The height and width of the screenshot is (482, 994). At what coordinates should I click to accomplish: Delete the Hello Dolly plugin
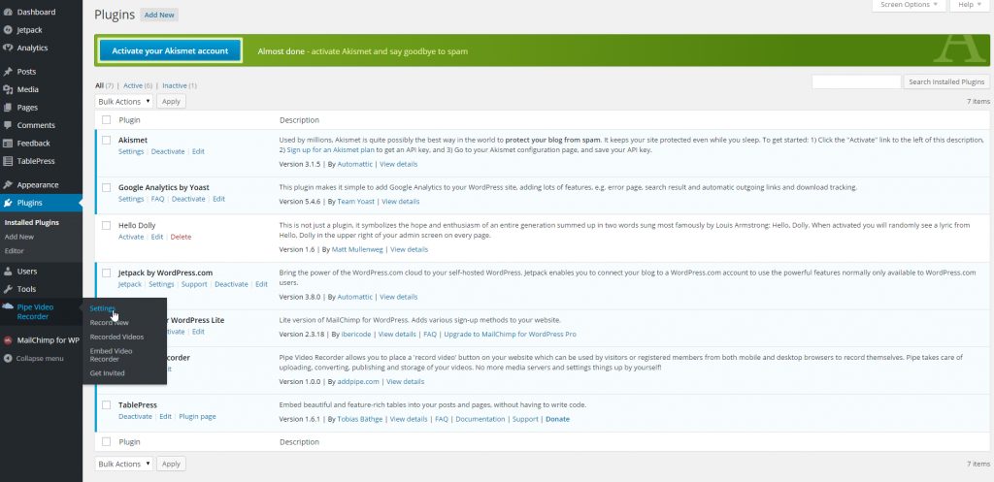pos(181,237)
